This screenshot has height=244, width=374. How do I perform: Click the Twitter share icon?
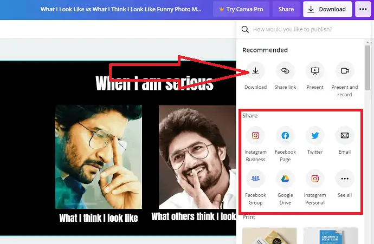point(315,136)
